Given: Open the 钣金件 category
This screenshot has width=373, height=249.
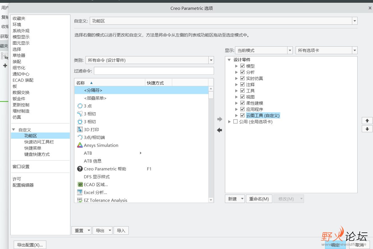Looking at the screenshot, I should pos(19,99).
